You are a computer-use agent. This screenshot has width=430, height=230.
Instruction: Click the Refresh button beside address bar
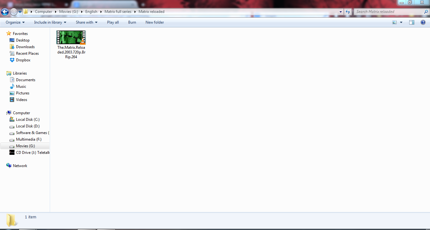[348, 12]
